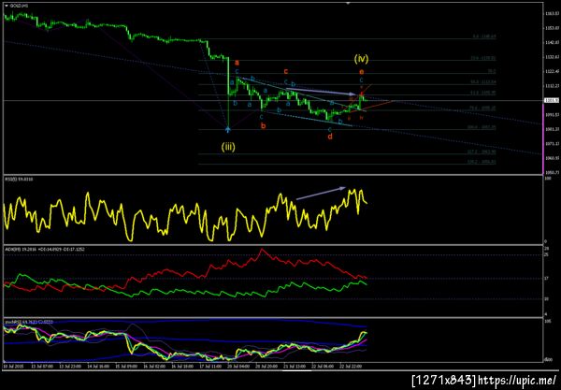Image resolution: width=561 pixels, height=390 pixels.
Task: Select the yellow (iv) wave label
Action: 361,58
